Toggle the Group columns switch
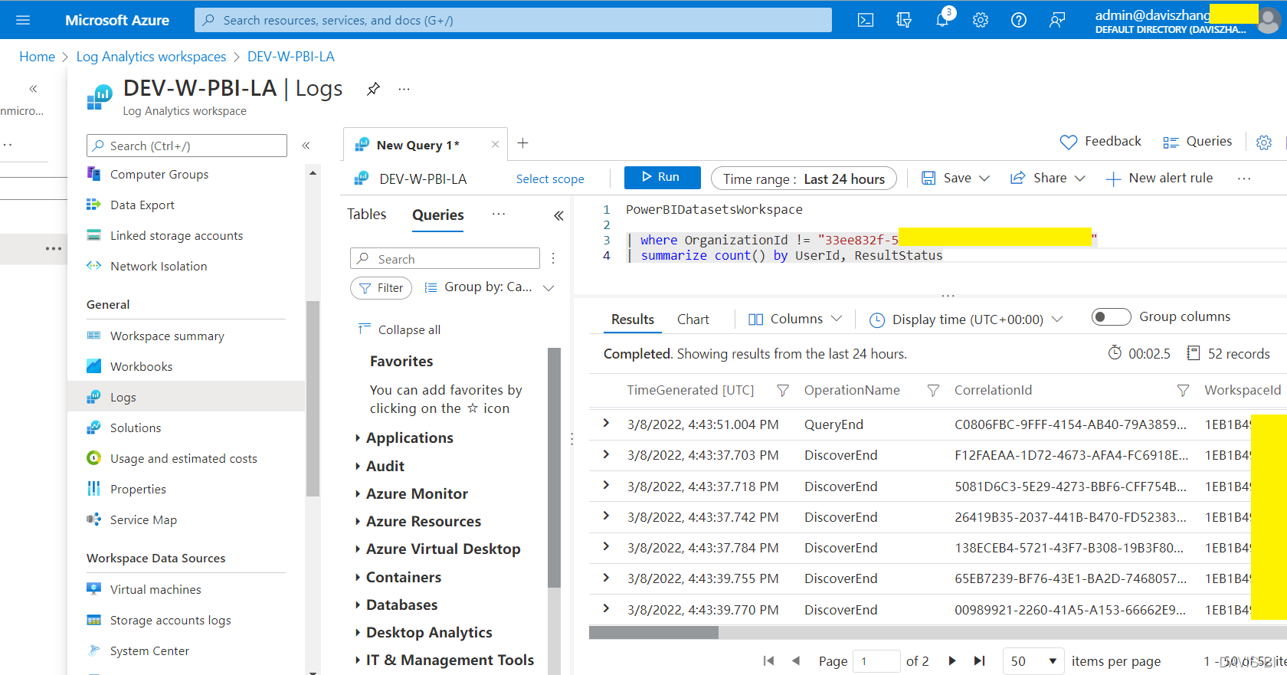The image size is (1287, 675). tap(1111, 316)
